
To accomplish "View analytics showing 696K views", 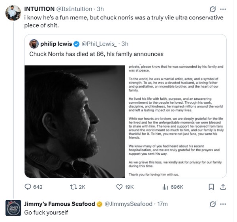I will coord(166,187).
